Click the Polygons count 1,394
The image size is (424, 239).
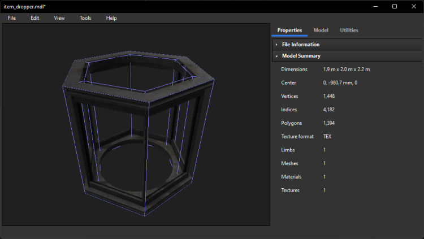(329, 123)
